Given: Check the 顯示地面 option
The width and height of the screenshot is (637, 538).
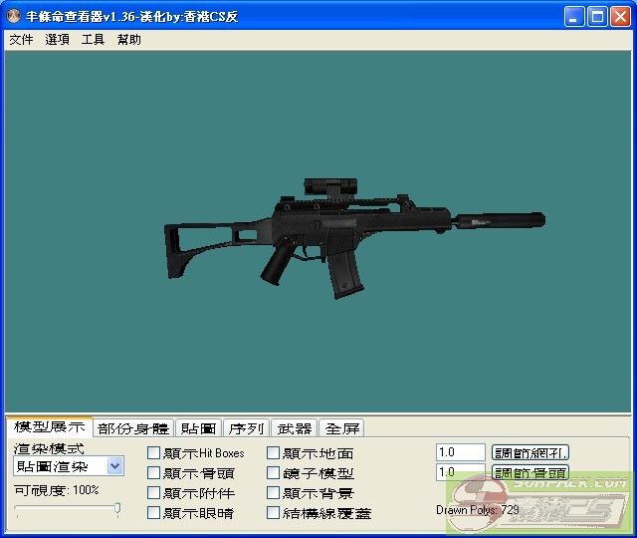Looking at the screenshot, I should point(273,453).
